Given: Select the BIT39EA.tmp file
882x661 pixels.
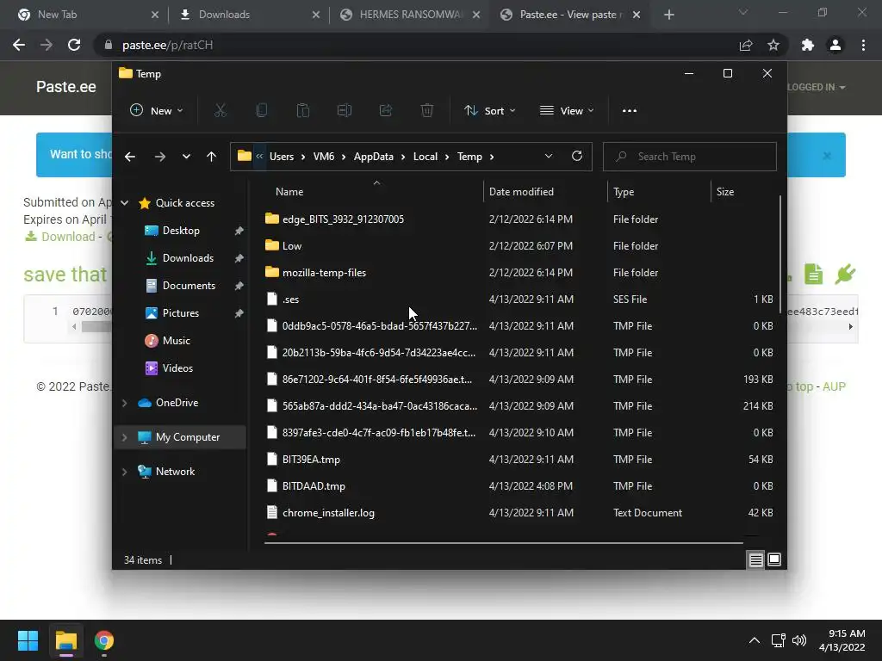Looking at the screenshot, I should pyautogui.click(x=311, y=460).
